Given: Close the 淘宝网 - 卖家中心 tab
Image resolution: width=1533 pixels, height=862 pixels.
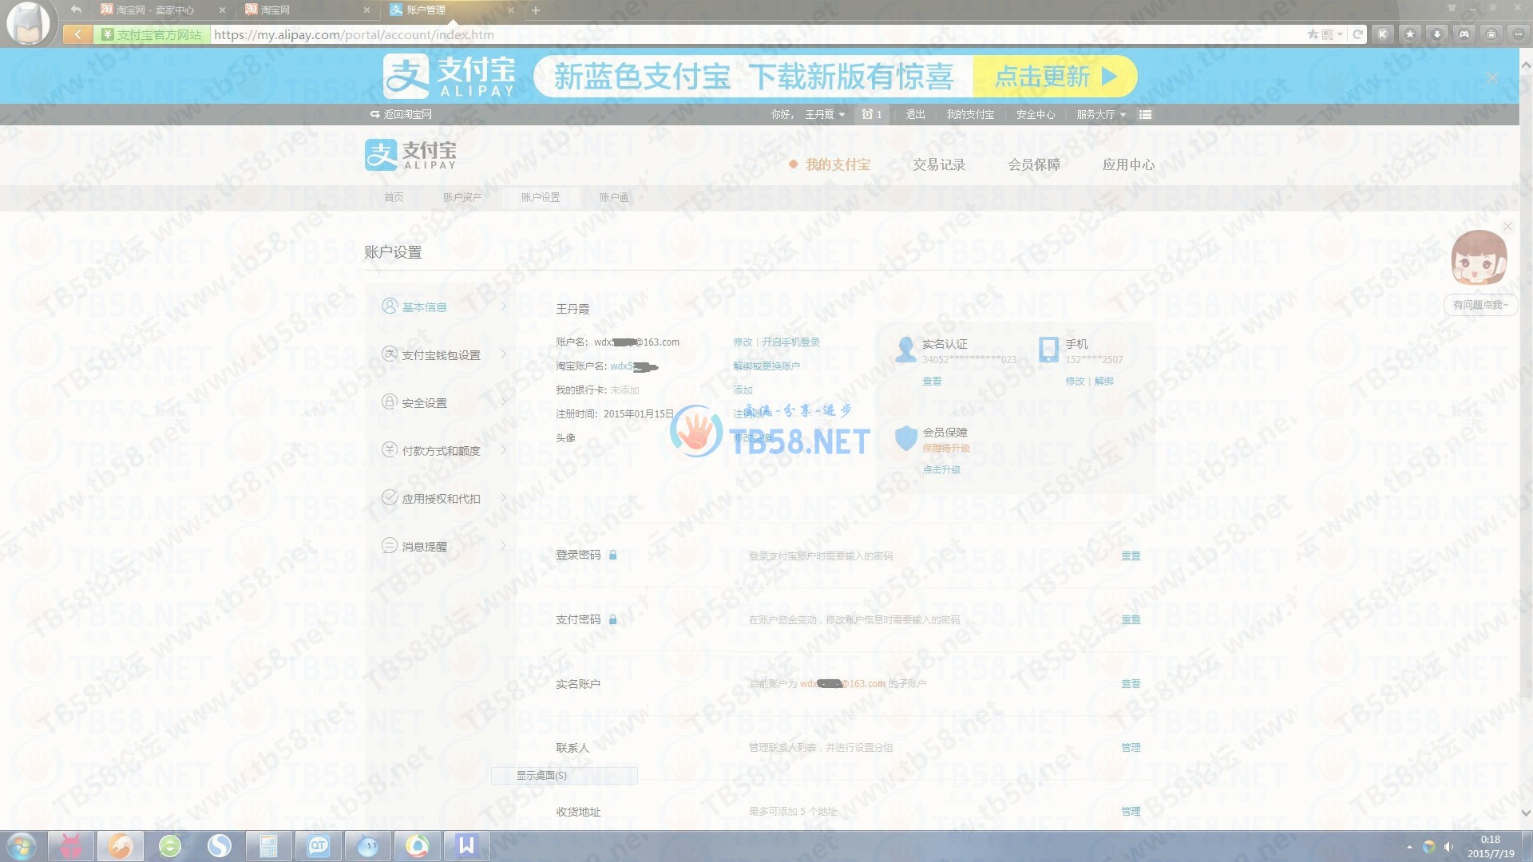Looking at the screenshot, I should pyautogui.click(x=222, y=10).
